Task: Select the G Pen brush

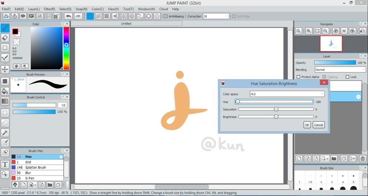Action: (x=37, y=178)
